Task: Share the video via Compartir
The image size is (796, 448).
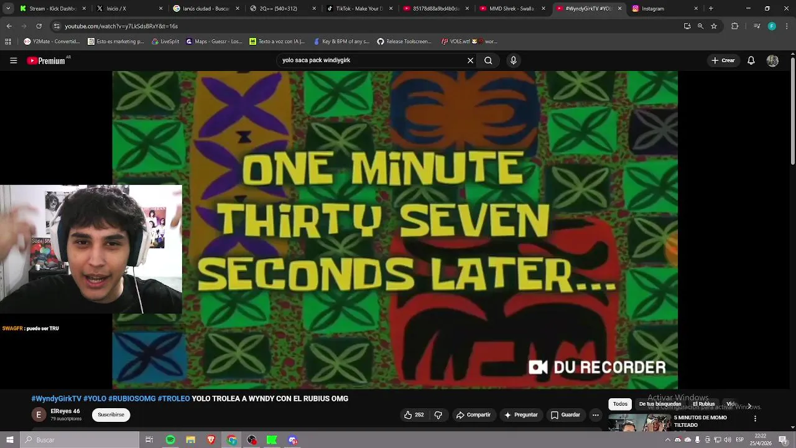Action: coord(473,415)
